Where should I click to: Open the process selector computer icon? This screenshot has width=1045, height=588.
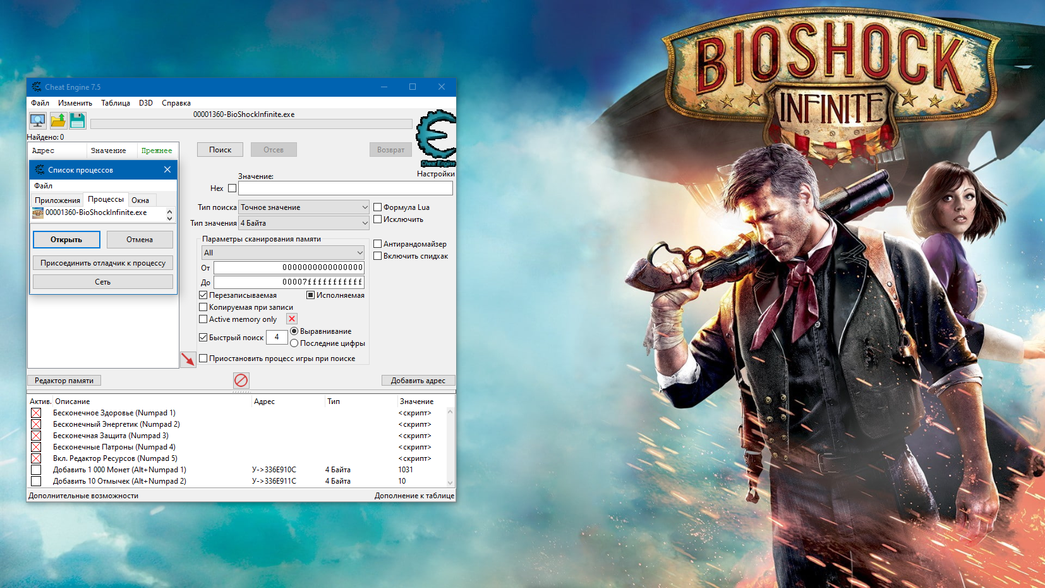point(38,120)
